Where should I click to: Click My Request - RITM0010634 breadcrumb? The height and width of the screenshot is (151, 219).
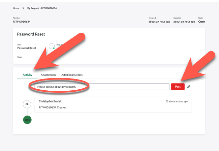click(41, 8)
